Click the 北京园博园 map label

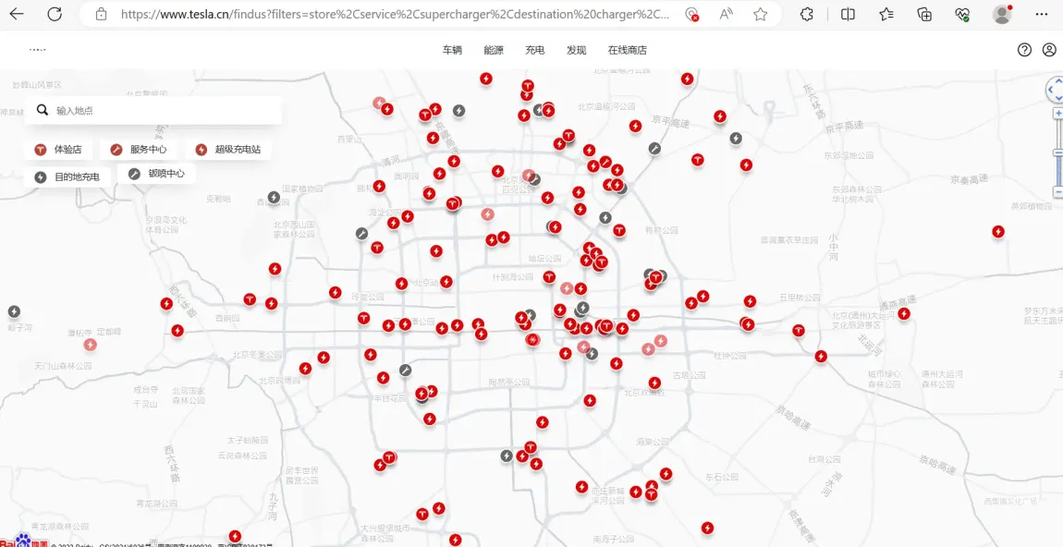click(281, 381)
